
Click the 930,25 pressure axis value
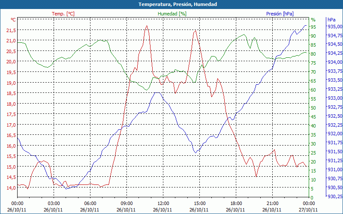(x=334, y=196)
